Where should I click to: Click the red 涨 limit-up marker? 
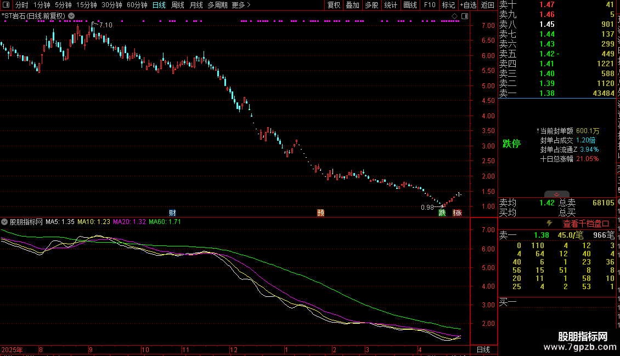pos(458,213)
